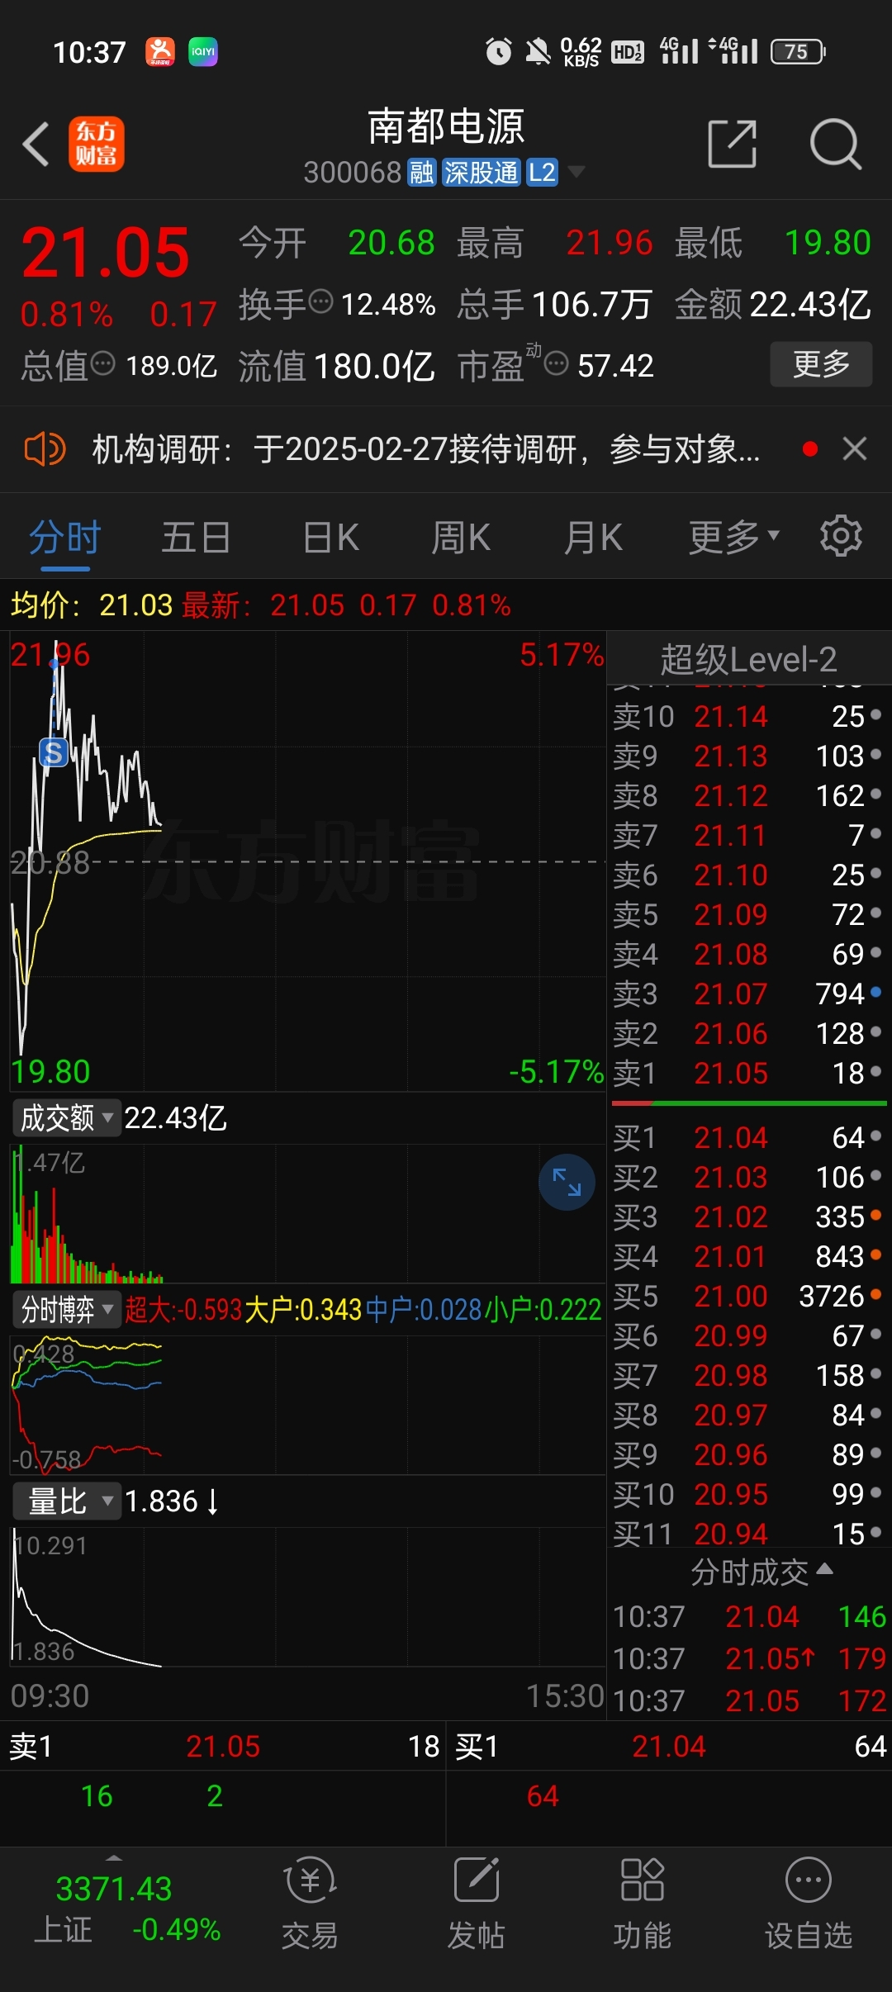Switch to 五日 chart tab
Viewport: 892px width, 1992px height.
196,538
